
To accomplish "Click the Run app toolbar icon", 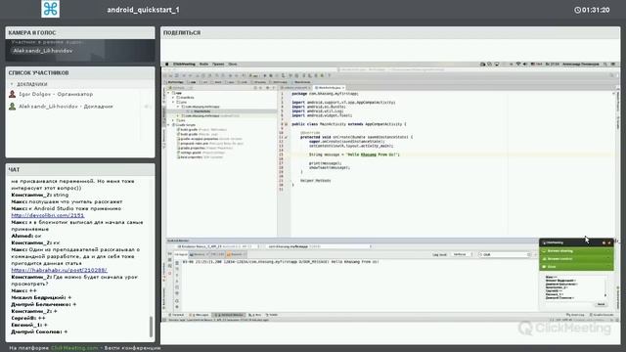I will (264, 75).
